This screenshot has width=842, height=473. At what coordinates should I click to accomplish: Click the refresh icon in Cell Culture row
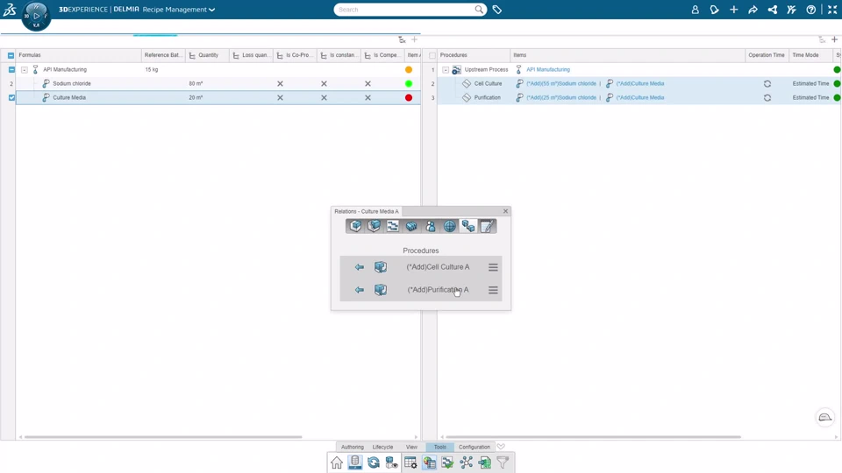pyautogui.click(x=767, y=84)
